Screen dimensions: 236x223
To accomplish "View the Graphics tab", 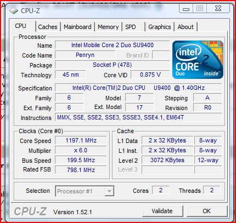I will 160,27.
